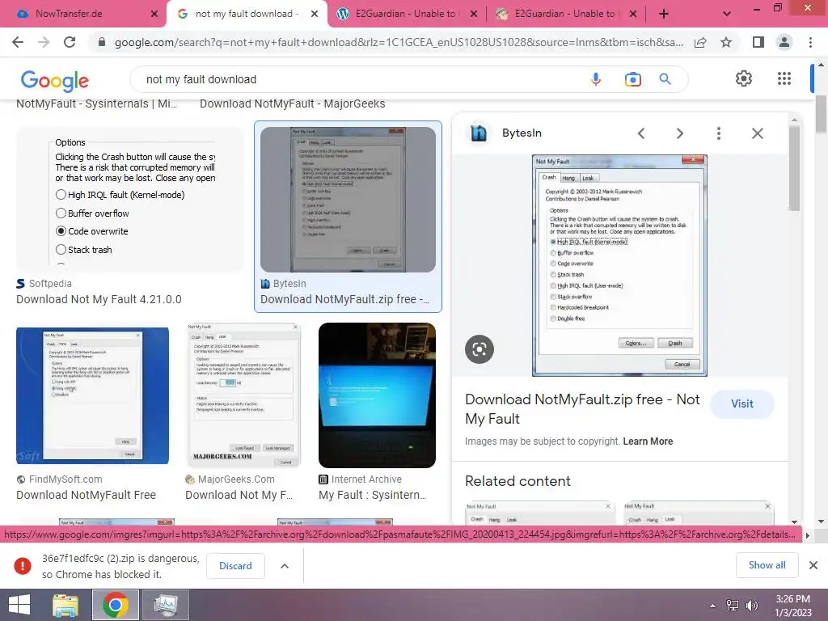Open Download NotMyFault - MajorGeeks result
Screen dimensions: 828x621
click(x=292, y=104)
